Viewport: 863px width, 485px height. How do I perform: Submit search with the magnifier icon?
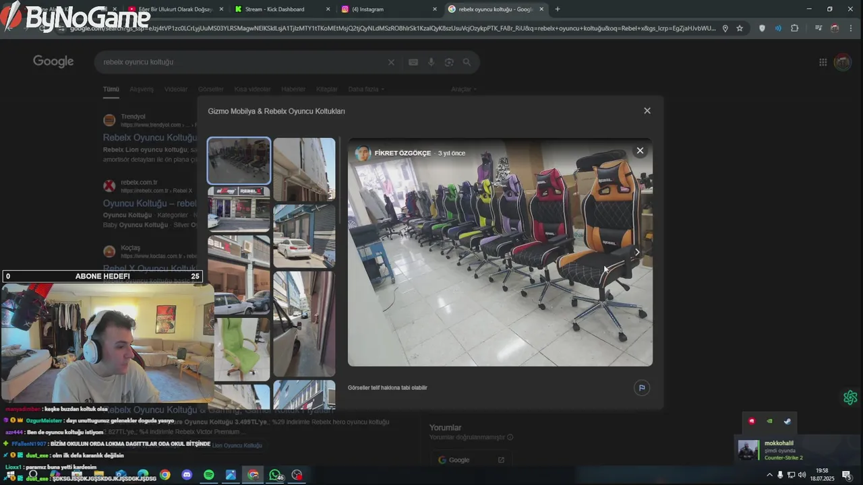point(467,62)
